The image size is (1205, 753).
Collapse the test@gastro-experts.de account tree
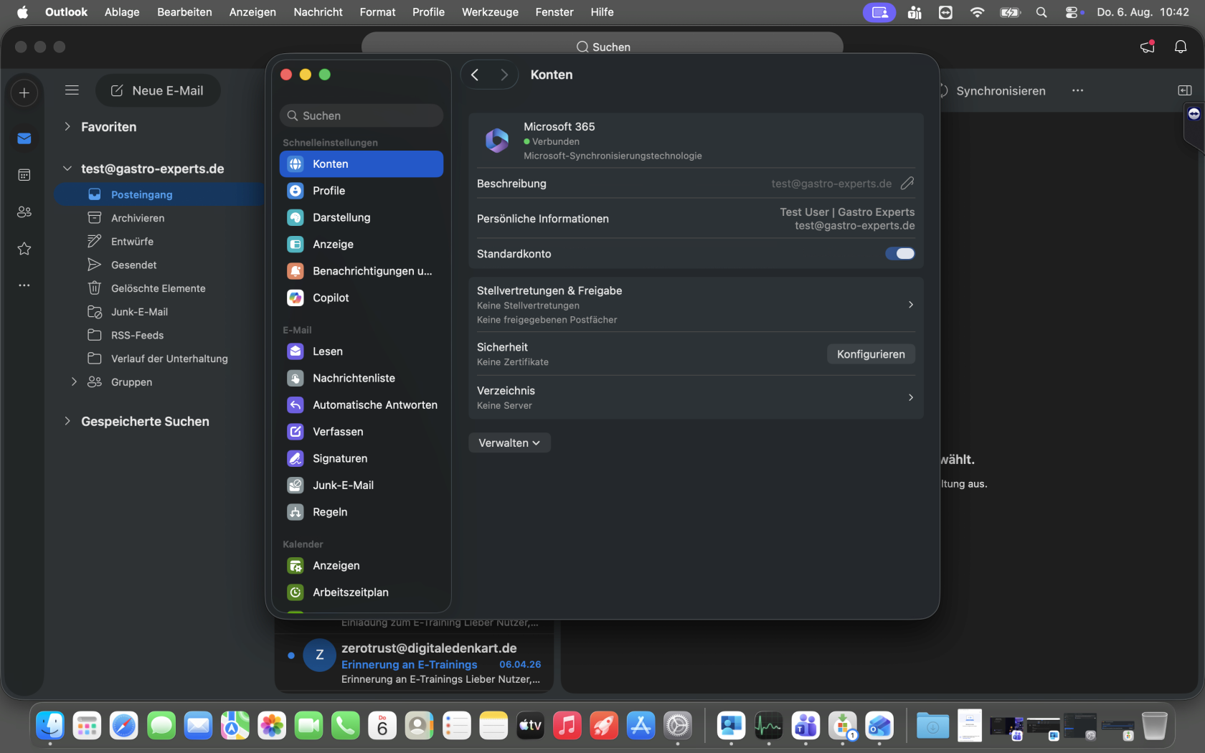pyautogui.click(x=67, y=169)
